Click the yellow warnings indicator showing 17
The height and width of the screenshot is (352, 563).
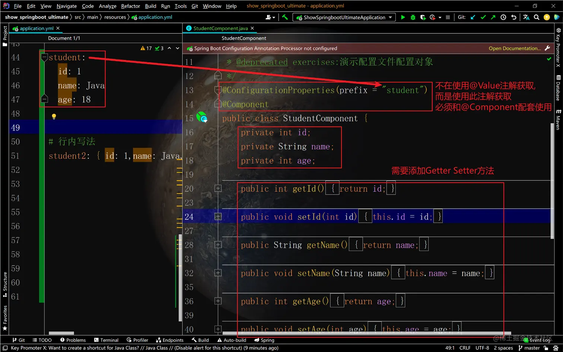click(146, 48)
